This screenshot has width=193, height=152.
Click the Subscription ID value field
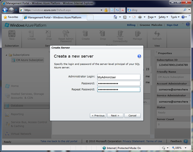coord(173,65)
